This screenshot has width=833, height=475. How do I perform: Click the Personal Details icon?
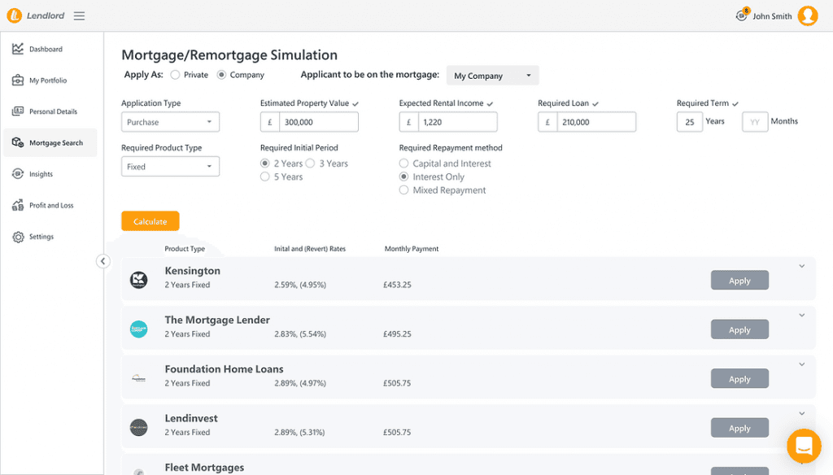coord(18,111)
